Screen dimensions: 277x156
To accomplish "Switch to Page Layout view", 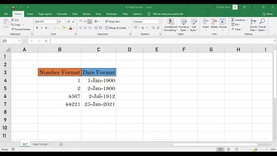I will [229, 149].
